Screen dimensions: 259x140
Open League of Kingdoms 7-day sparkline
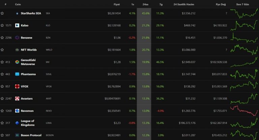click(244, 123)
